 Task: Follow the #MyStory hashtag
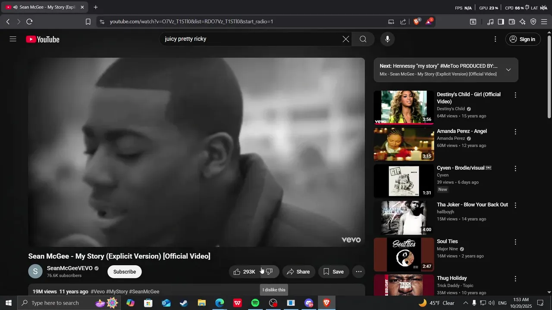117,291
